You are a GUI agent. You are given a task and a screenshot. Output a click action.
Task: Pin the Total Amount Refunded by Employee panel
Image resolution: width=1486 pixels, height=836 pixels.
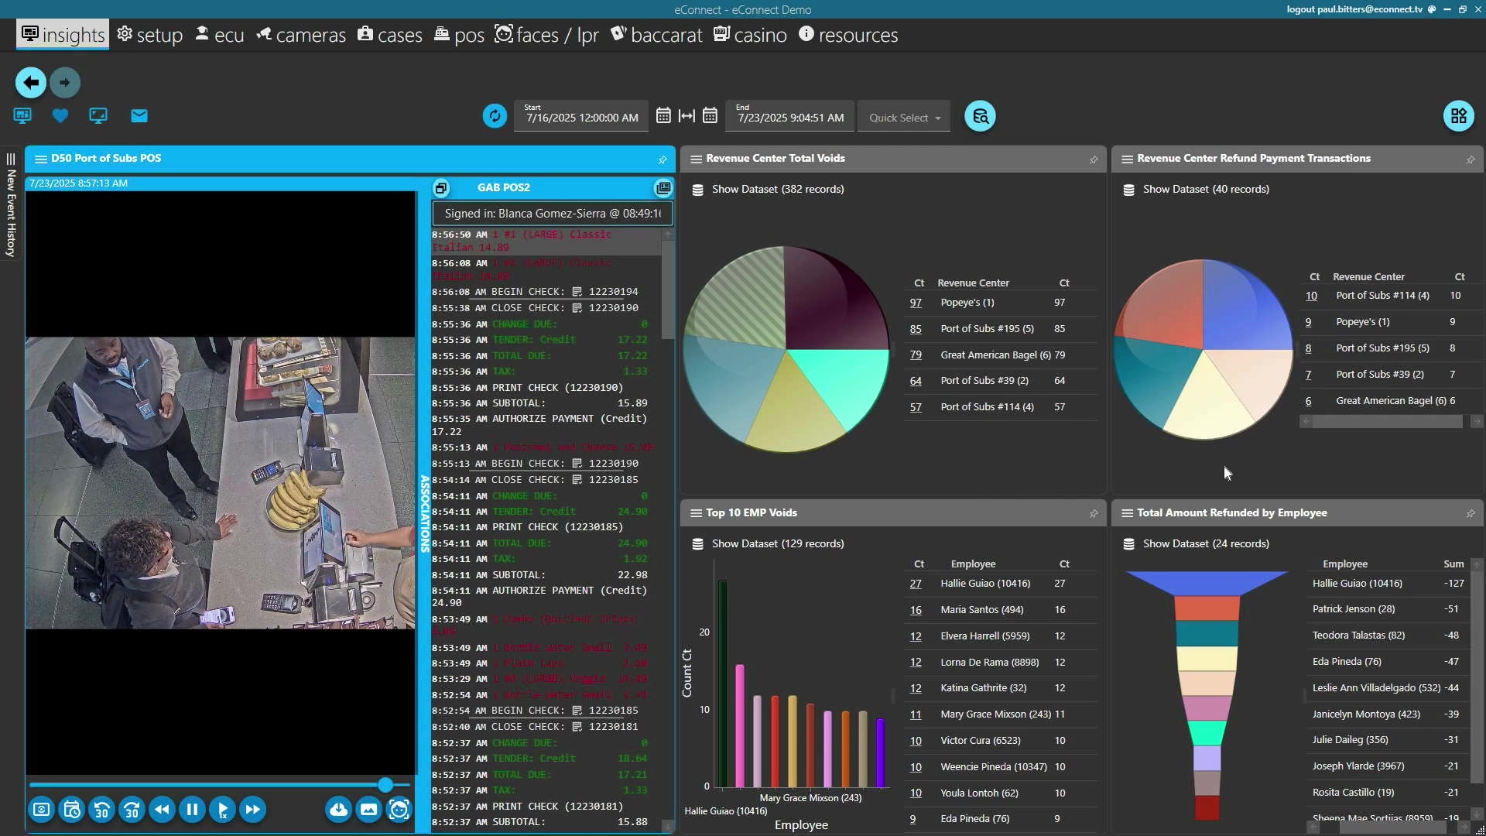click(1471, 513)
